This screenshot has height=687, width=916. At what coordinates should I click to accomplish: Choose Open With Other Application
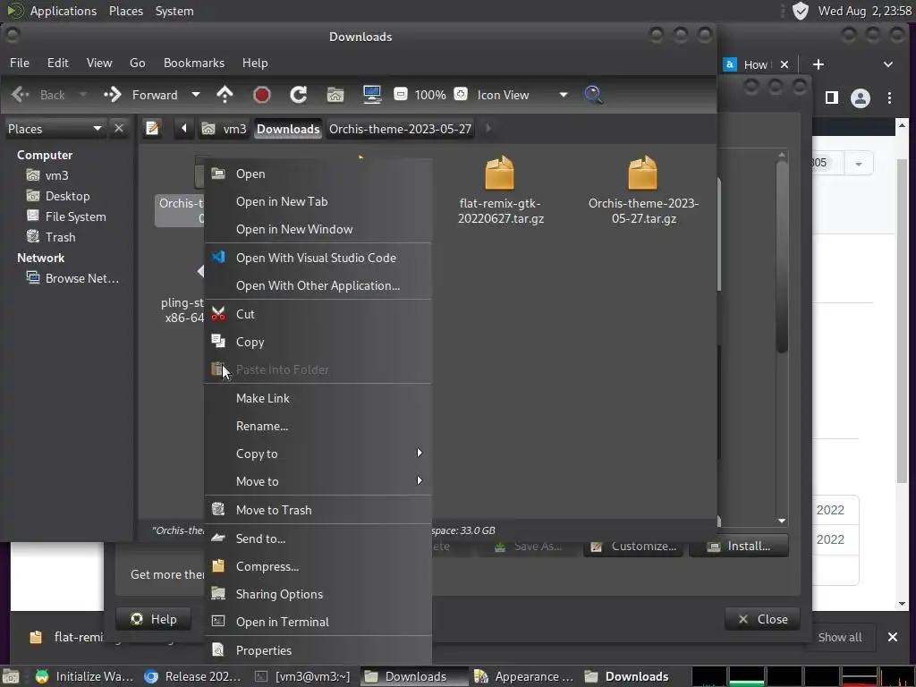tap(318, 285)
